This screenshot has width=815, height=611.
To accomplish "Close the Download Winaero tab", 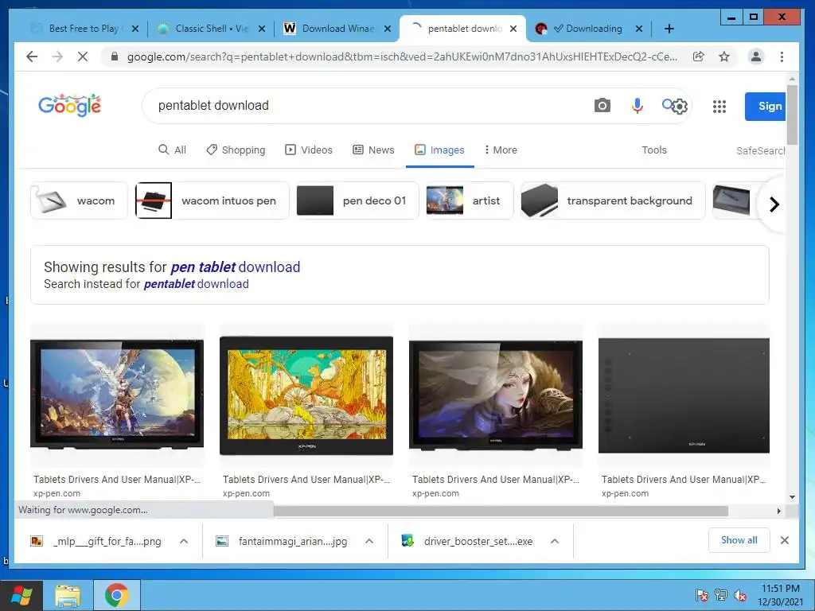I will pyautogui.click(x=388, y=29).
